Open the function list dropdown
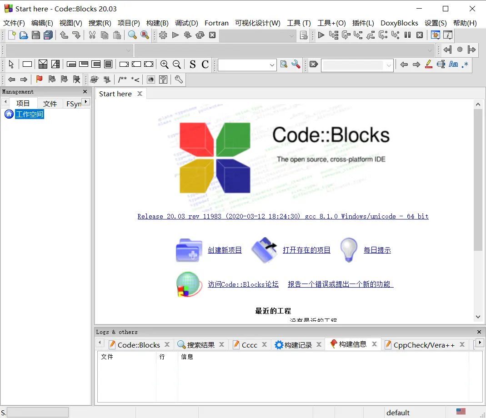The image size is (486, 418). [285, 50]
